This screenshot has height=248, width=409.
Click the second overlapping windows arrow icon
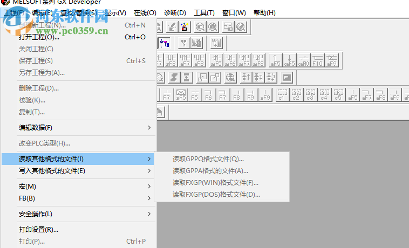(x=215, y=78)
